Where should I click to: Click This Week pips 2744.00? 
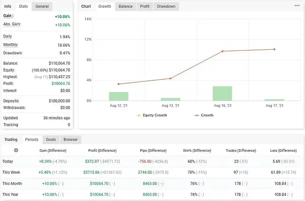145,172
